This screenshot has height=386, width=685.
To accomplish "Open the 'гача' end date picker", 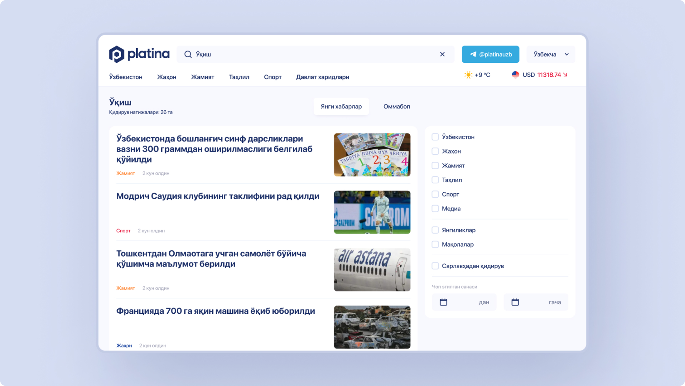I will [x=536, y=302].
